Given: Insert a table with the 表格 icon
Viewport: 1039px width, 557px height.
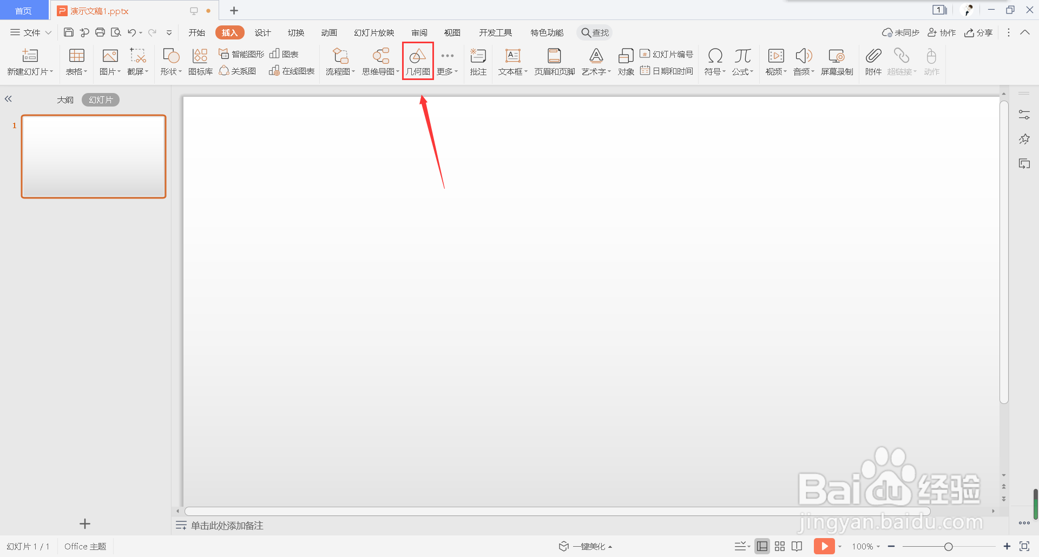Looking at the screenshot, I should click(76, 56).
